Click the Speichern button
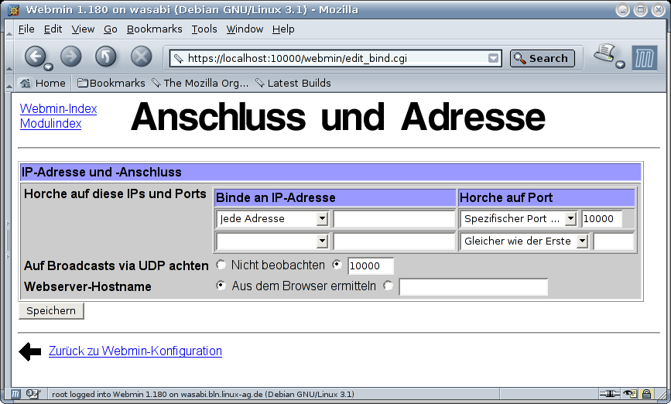 pos(51,310)
